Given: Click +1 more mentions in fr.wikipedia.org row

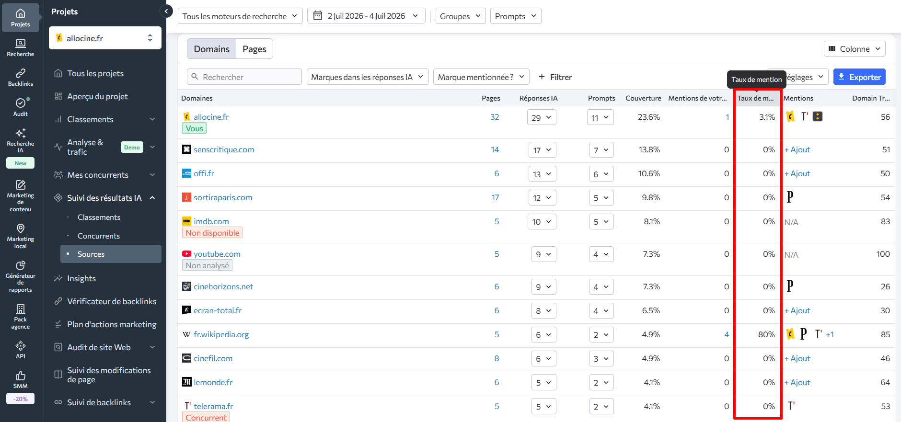Looking at the screenshot, I should pyautogui.click(x=830, y=334).
